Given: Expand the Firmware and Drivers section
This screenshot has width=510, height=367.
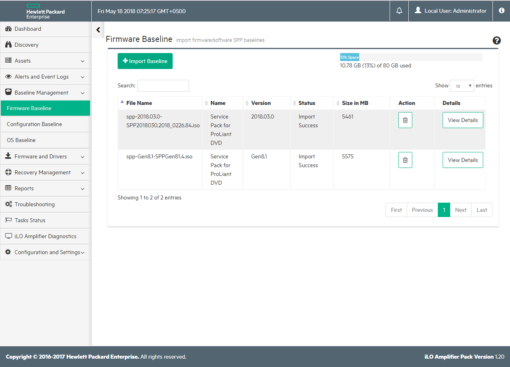Looking at the screenshot, I should tap(45, 156).
